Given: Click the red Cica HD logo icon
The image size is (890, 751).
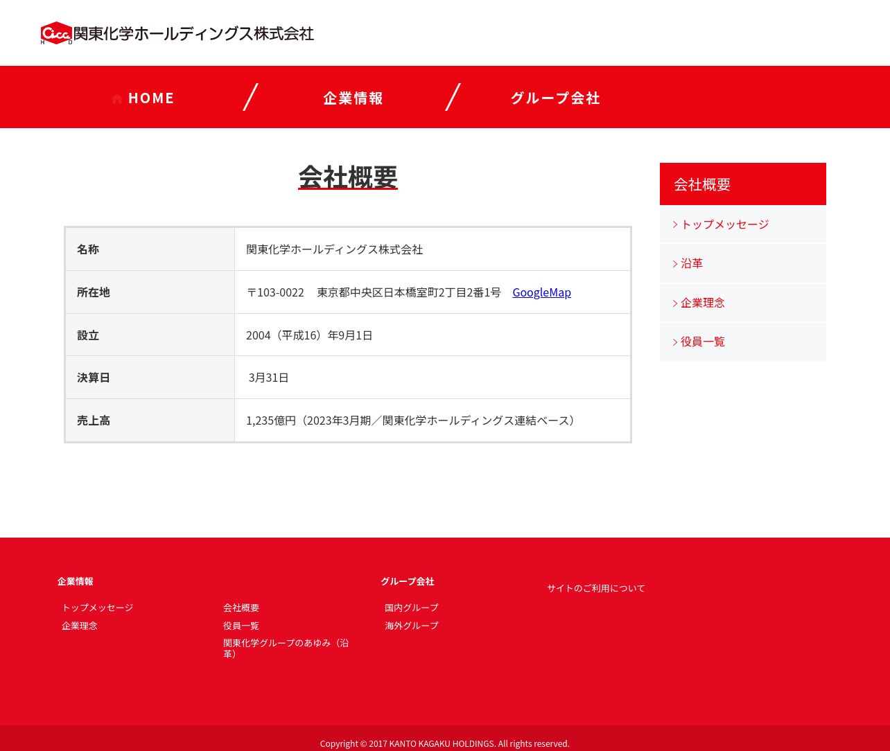Looking at the screenshot, I should 56,33.
